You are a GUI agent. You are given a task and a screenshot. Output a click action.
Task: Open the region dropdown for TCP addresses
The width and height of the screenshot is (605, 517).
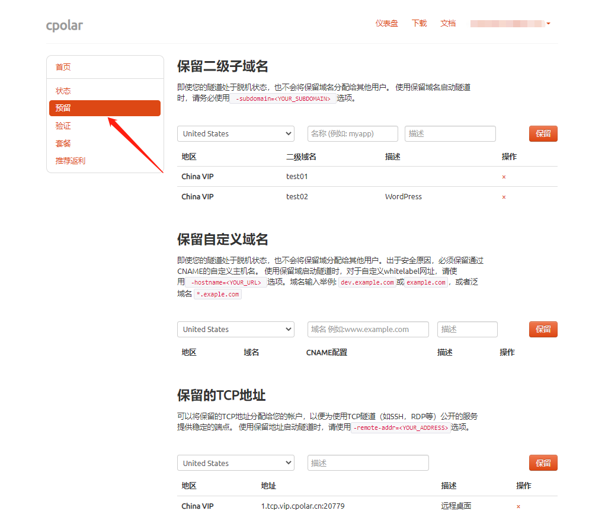[235, 462]
